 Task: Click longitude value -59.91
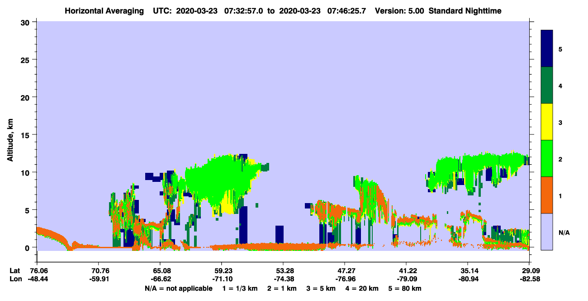coord(98,279)
